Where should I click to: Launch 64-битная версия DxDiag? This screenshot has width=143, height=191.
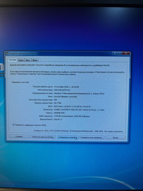pos(43,137)
